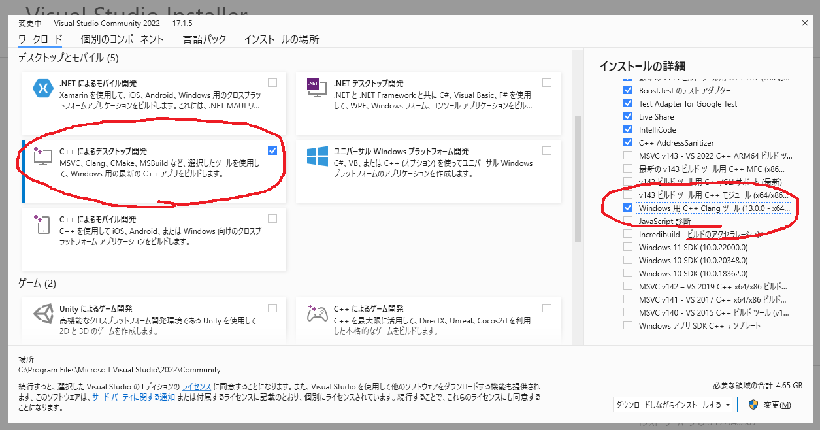Check the C++ によるゲーム開発 workload checkbox
The height and width of the screenshot is (430, 820).
tap(547, 308)
